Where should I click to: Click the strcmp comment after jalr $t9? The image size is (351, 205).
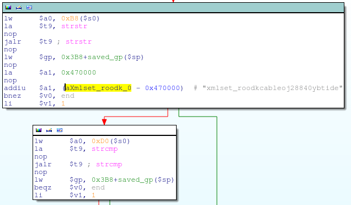[109, 164]
